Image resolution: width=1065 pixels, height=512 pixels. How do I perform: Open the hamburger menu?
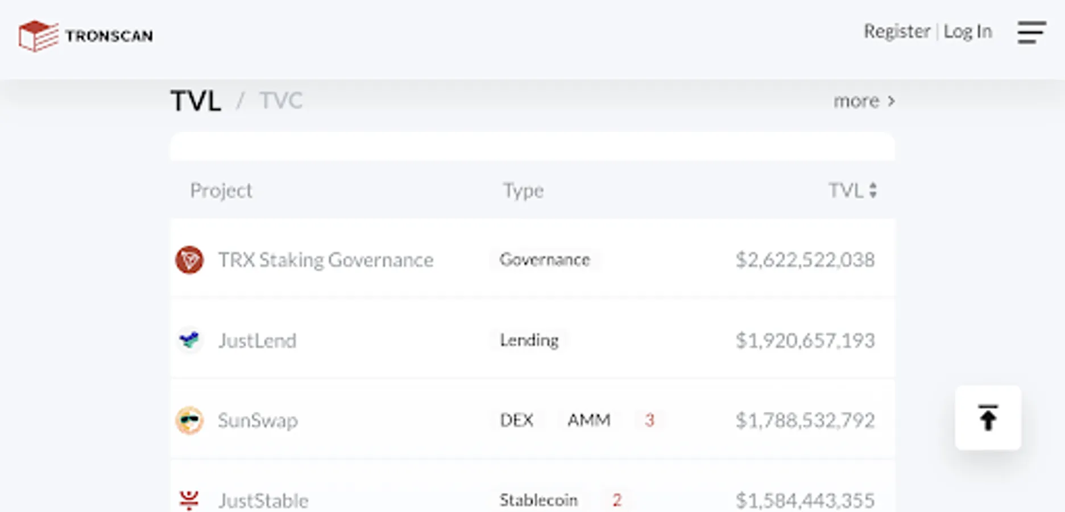[1031, 32]
